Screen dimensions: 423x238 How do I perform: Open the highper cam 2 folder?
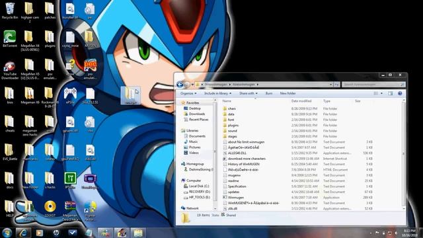[x=30, y=13]
